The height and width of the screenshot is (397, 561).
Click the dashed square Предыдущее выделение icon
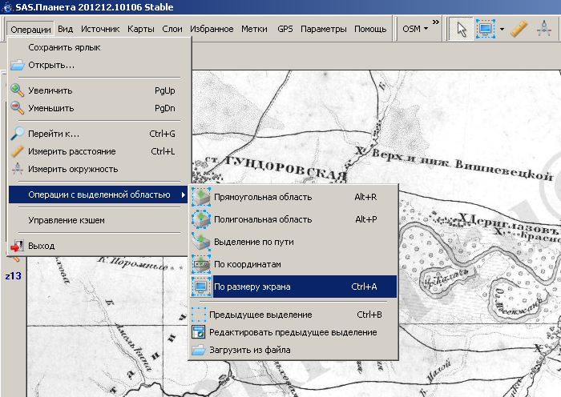[199, 315]
